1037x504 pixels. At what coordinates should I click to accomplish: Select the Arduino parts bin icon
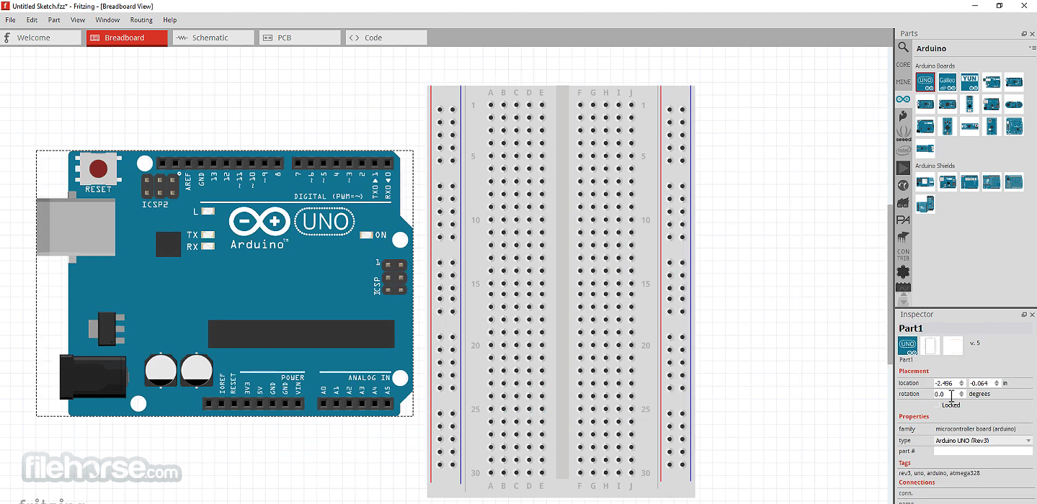pos(903,99)
